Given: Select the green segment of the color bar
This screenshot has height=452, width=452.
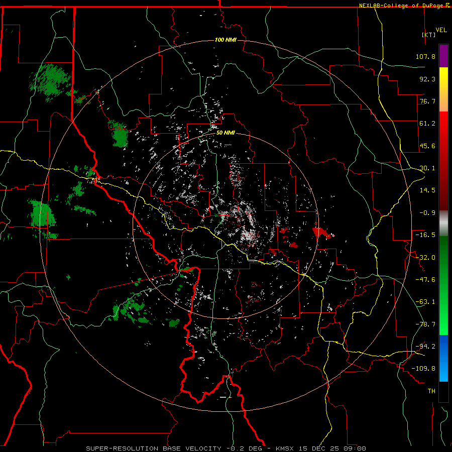Looking at the screenshot, I should pos(443,285).
